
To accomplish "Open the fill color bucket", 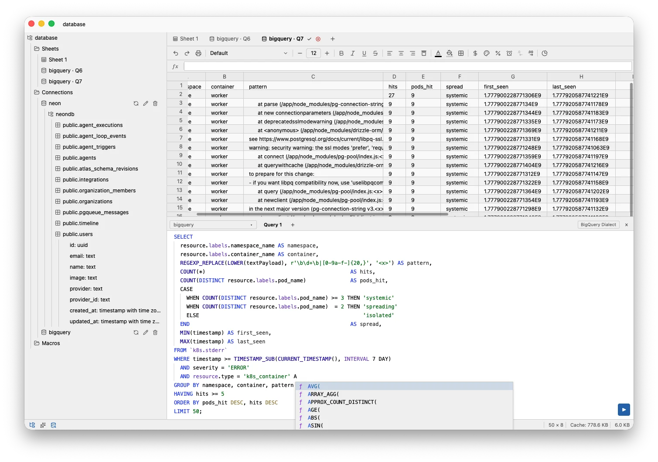I will [x=450, y=53].
